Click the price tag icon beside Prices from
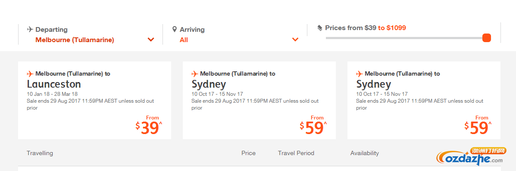Viewport: 516px width, 171px height. point(320,28)
